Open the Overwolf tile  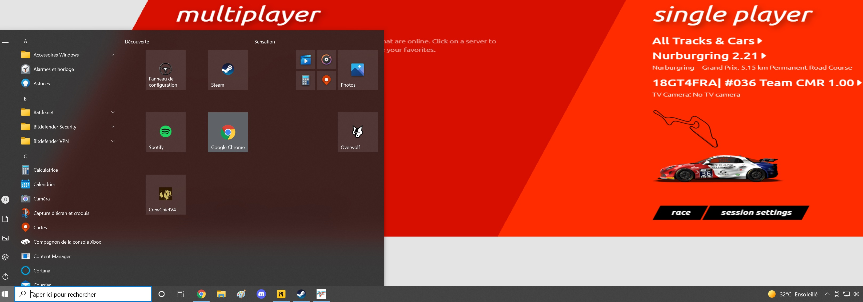point(357,132)
